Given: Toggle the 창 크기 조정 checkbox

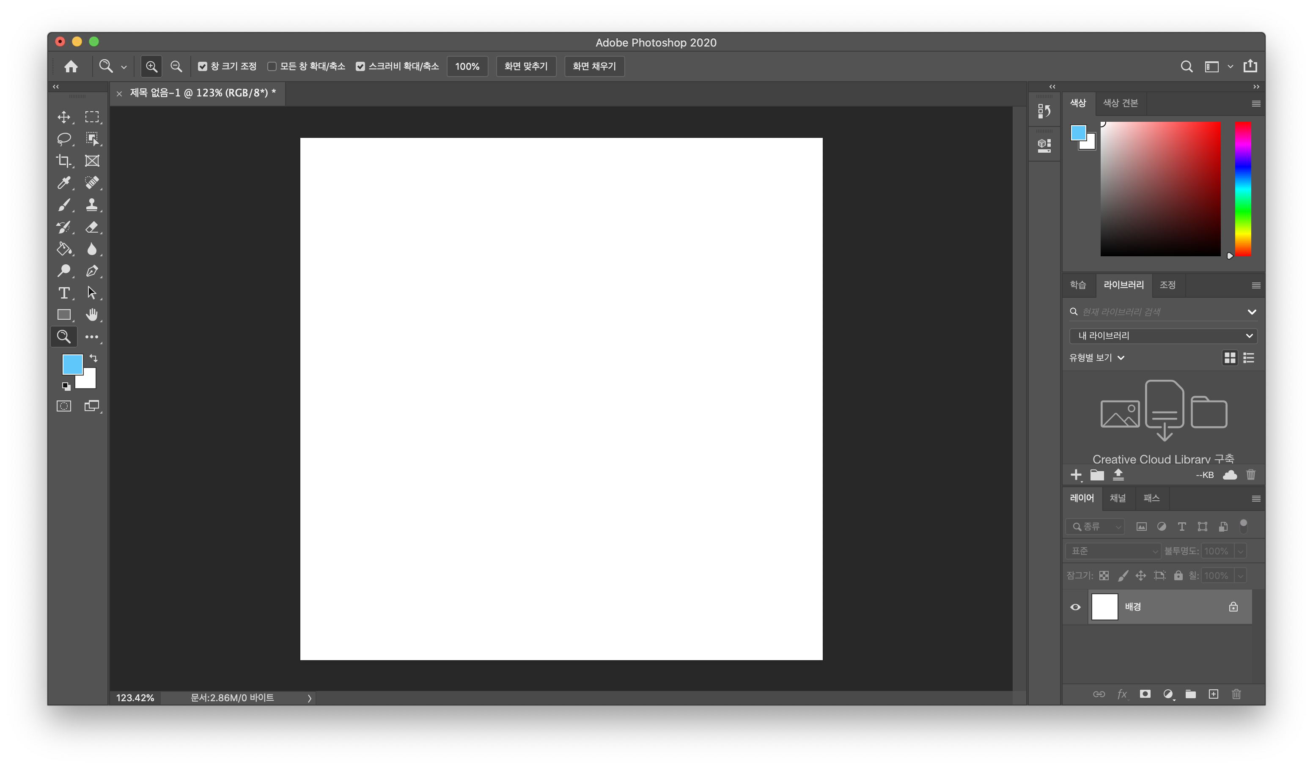Looking at the screenshot, I should 203,66.
